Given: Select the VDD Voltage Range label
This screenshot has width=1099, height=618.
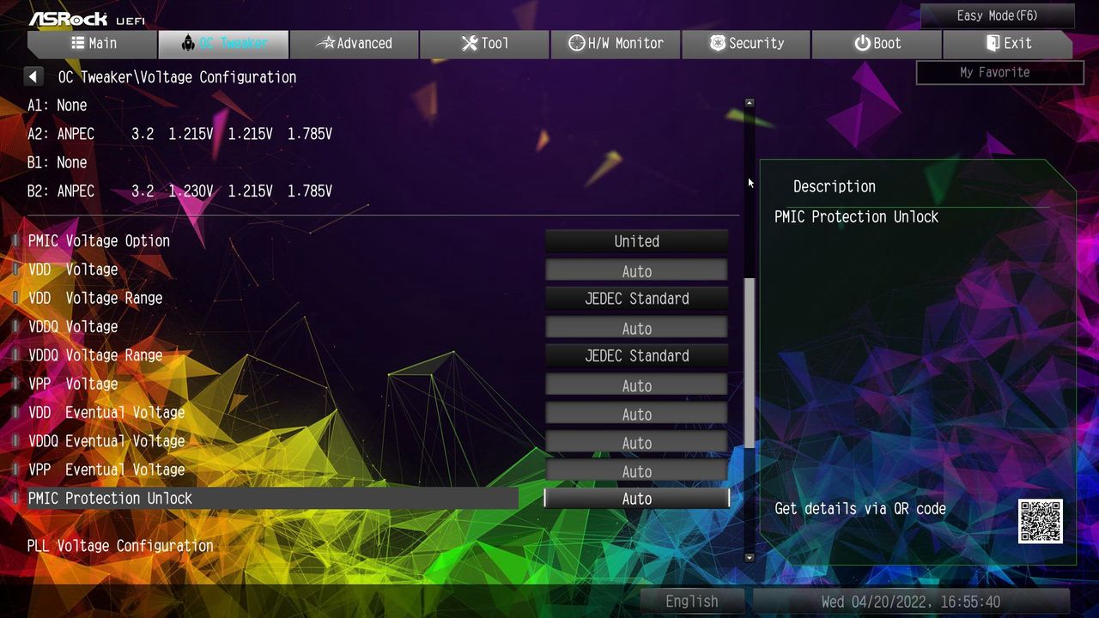Looking at the screenshot, I should point(95,298).
